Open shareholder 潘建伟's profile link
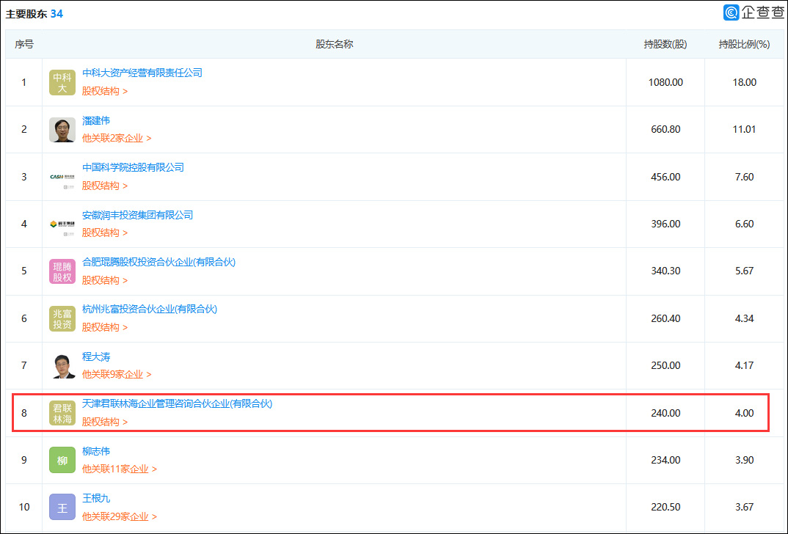 point(96,120)
